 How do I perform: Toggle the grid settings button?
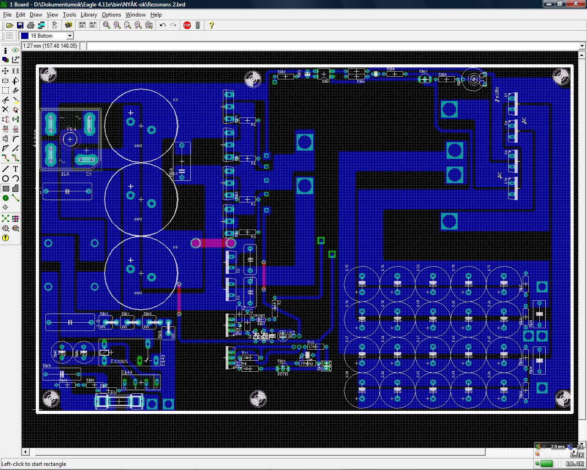click(x=10, y=36)
